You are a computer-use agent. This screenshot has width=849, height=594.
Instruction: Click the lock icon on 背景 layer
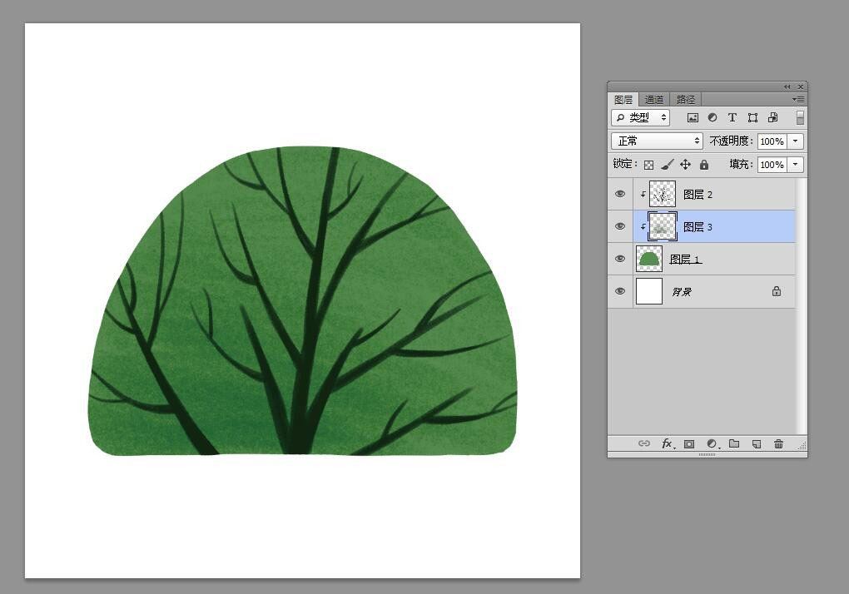(x=777, y=291)
